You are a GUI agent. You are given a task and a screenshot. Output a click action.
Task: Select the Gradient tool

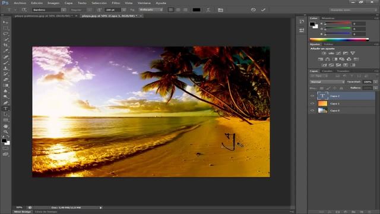coord(5,86)
